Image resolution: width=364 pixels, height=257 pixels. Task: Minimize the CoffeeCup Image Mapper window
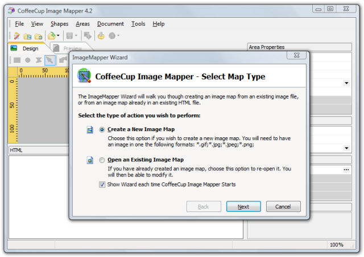(x=318, y=9)
